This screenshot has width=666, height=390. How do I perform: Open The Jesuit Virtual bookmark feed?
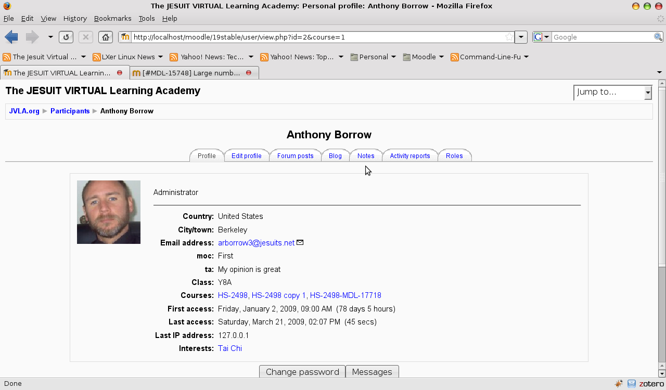[x=44, y=57]
